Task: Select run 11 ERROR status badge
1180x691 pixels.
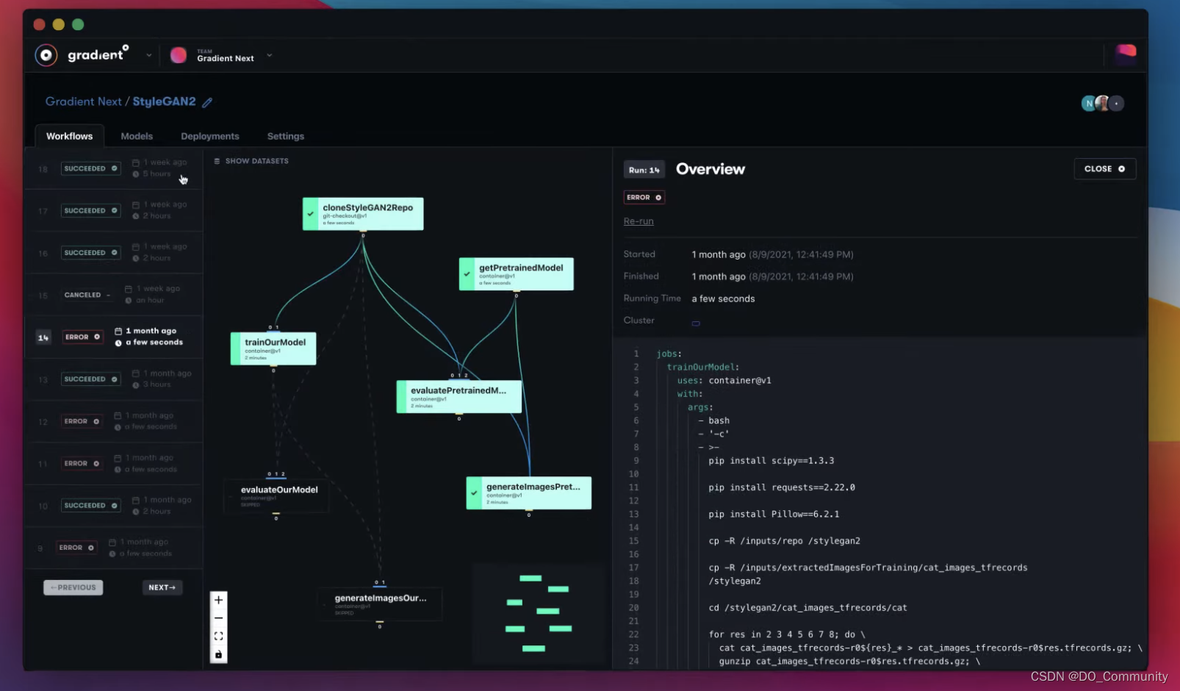Action: point(82,463)
